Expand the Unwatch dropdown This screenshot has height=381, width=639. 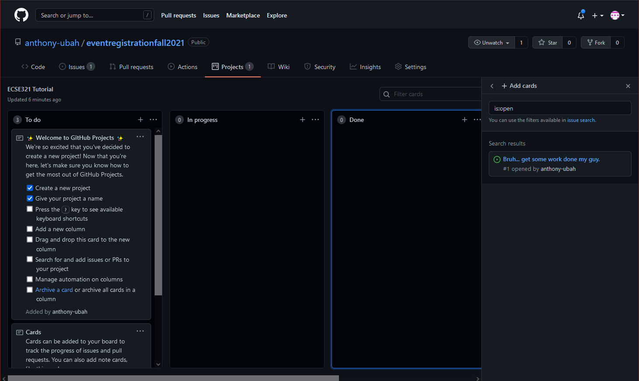(492, 42)
